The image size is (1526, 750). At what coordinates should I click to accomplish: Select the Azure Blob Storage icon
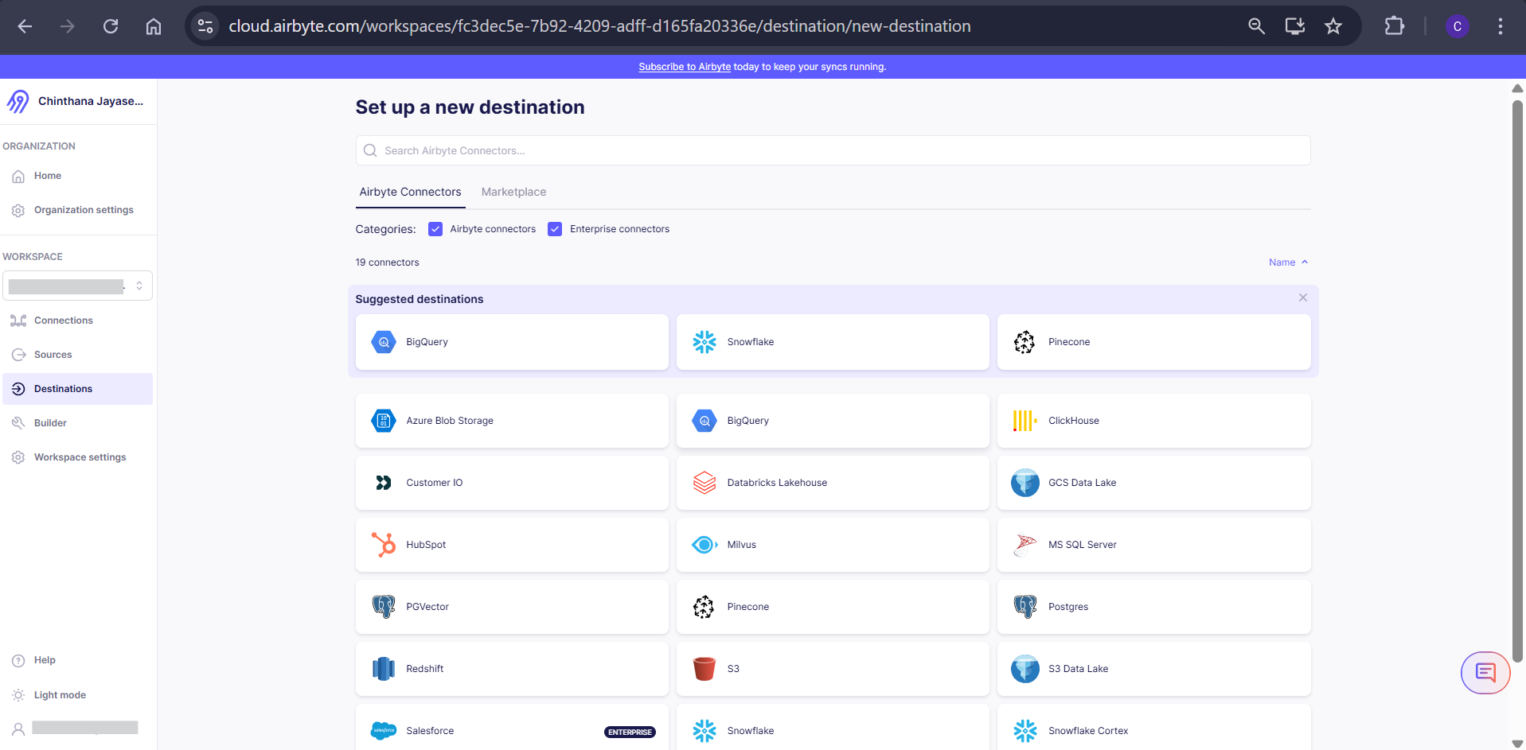point(383,421)
